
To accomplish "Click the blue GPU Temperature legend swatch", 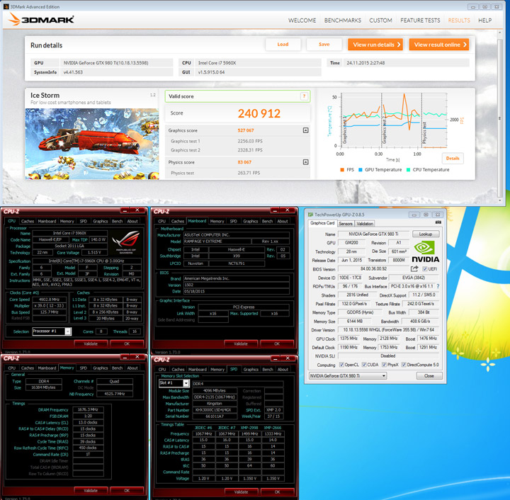I will [x=360, y=170].
